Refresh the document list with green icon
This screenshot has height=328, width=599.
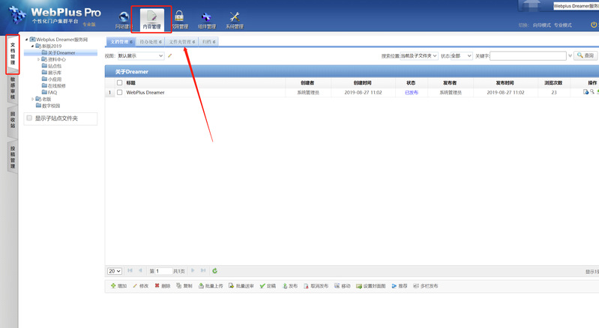pyautogui.click(x=215, y=270)
